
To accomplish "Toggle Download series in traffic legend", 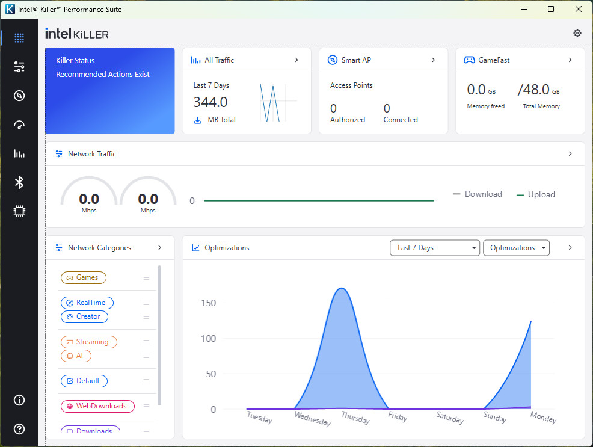I will pyautogui.click(x=478, y=194).
